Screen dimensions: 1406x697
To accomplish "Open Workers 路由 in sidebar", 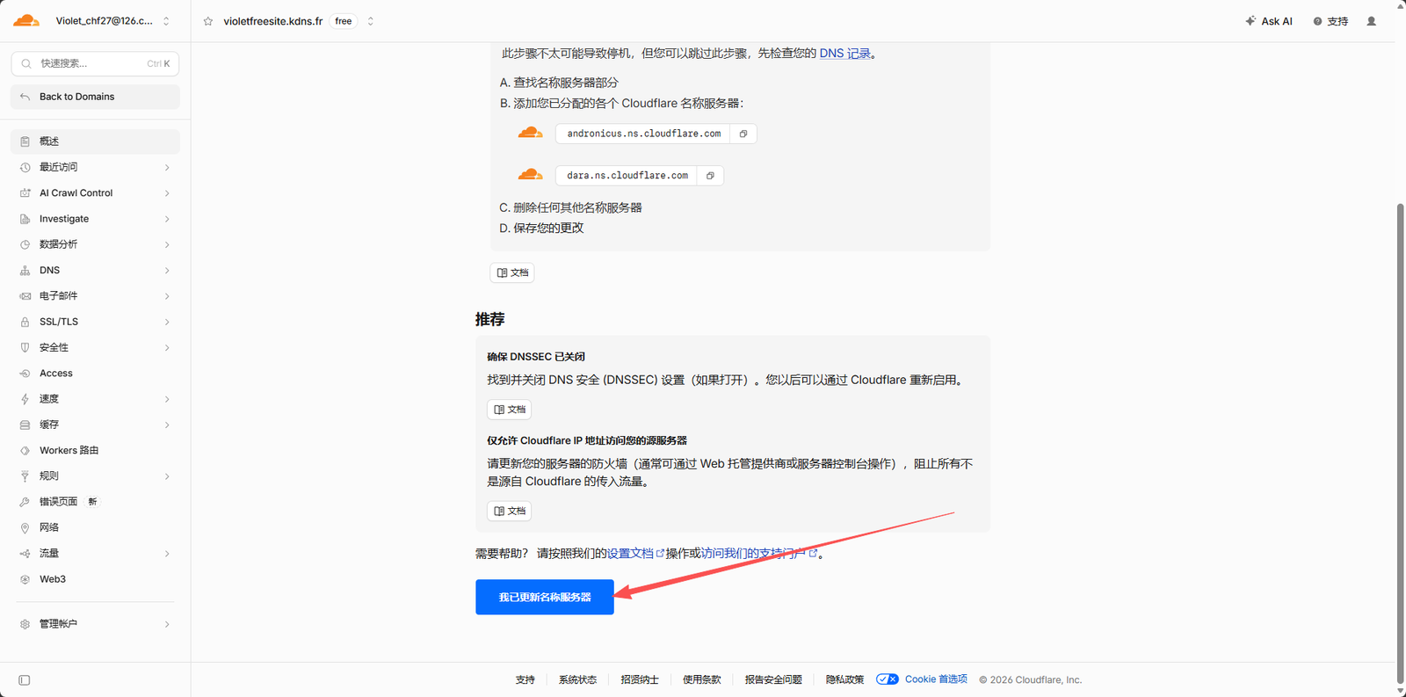I will coord(95,451).
